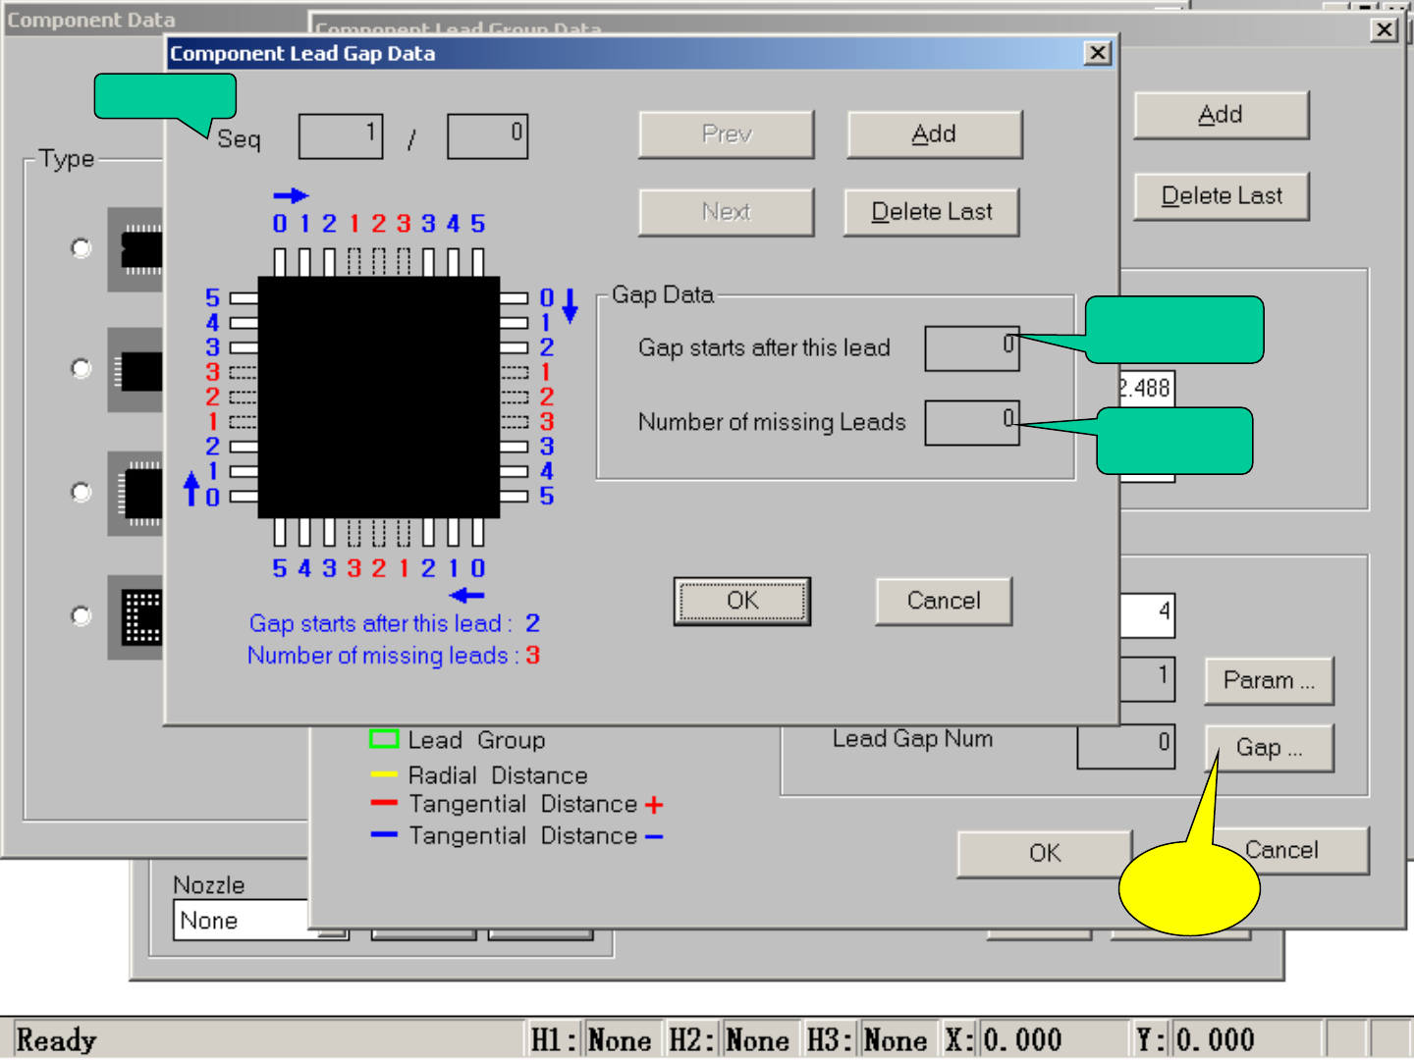1414x1060 pixels.
Task: Click the field showing 4 above Param
Action: pyautogui.click(x=1147, y=615)
